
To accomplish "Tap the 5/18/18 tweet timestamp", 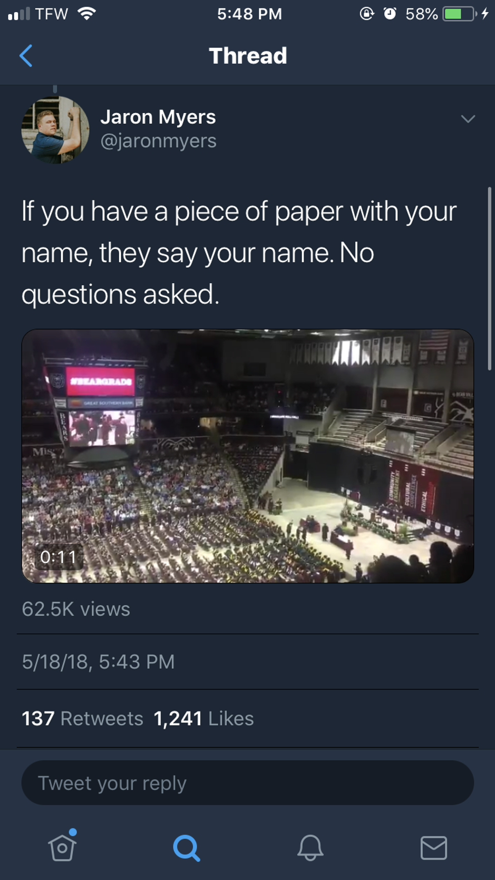I will click(x=98, y=661).
